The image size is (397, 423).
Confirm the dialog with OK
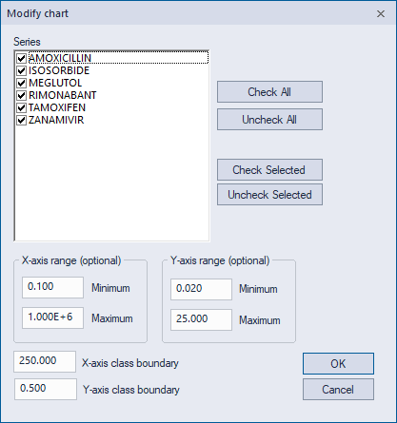coord(338,363)
